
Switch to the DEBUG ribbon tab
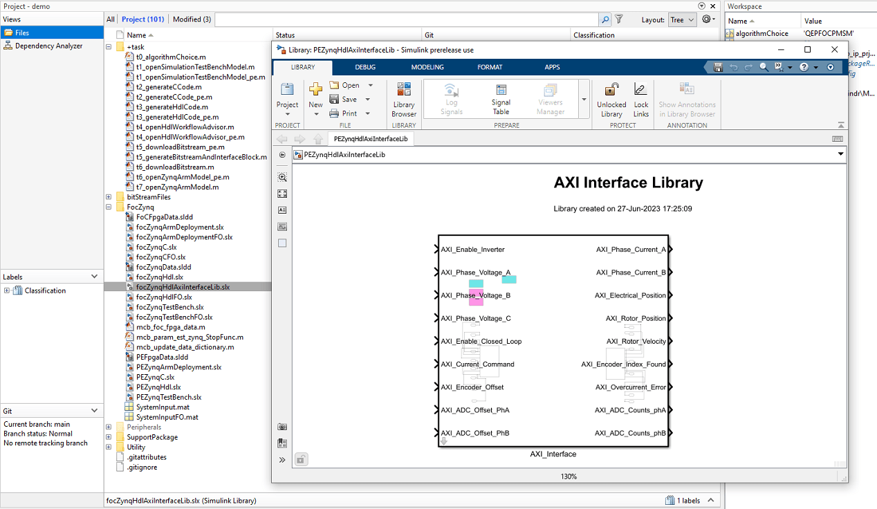click(365, 67)
